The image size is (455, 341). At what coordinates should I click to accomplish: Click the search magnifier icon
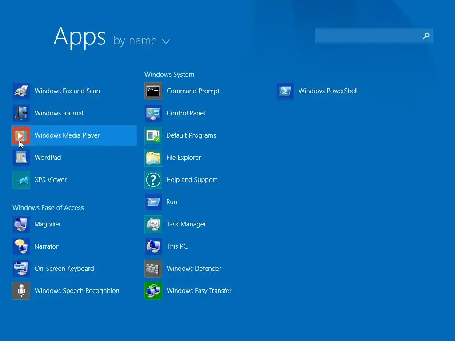[426, 36]
